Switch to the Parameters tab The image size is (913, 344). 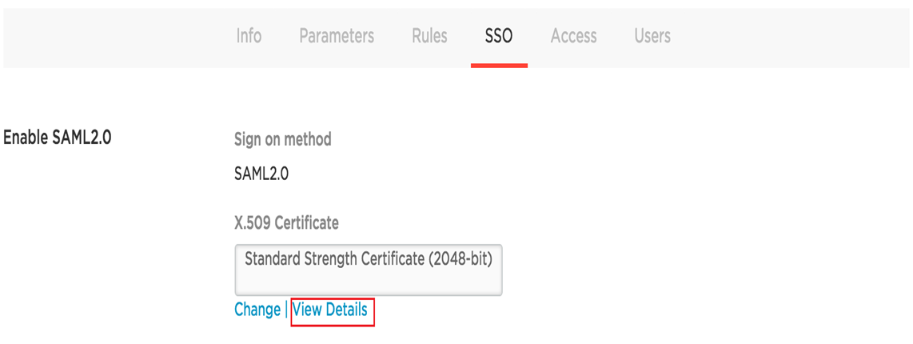point(337,36)
